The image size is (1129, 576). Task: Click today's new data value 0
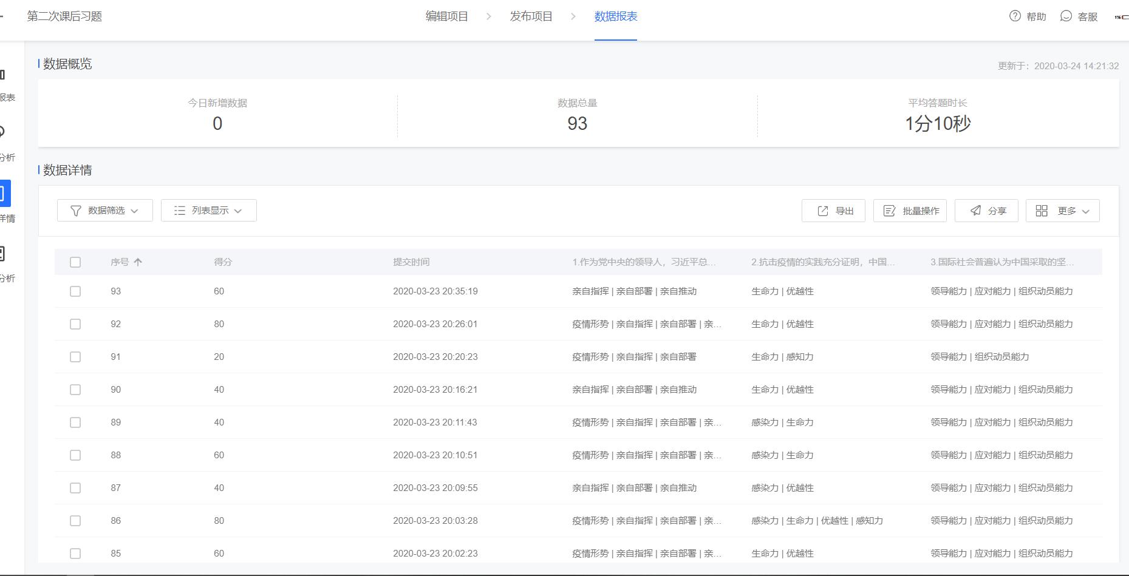tap(217, 124)
